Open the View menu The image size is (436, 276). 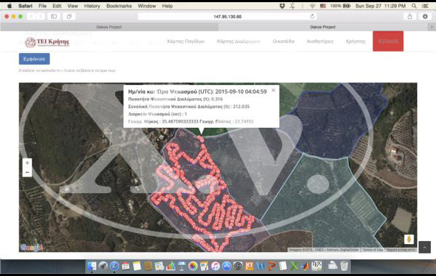pos(72,6)
